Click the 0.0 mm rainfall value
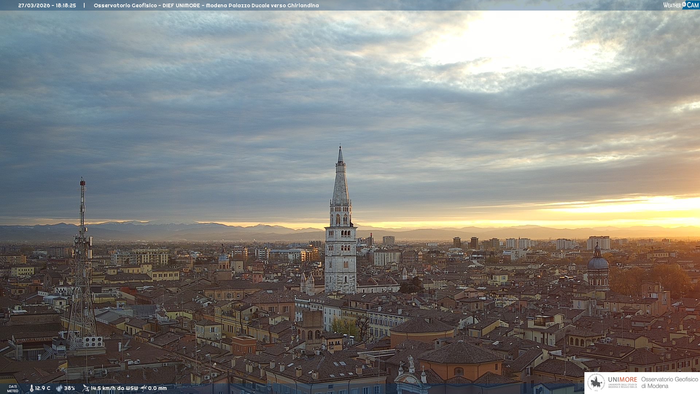The image size is (700, 394). [x=157, y=388]
